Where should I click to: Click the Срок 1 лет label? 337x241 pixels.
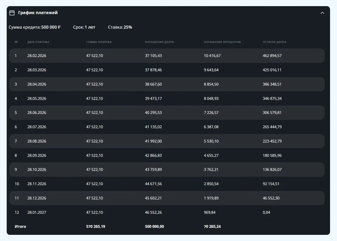84,27
